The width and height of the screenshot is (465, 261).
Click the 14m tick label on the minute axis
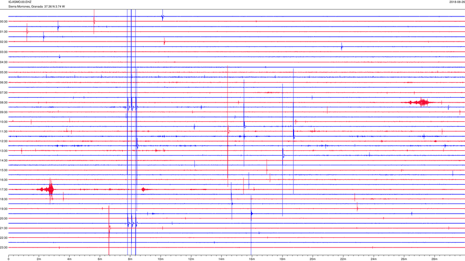coord(221,259)
